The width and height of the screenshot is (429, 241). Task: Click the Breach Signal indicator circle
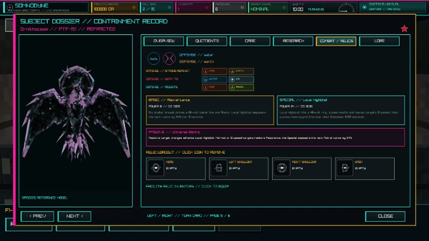click(284, 7)
